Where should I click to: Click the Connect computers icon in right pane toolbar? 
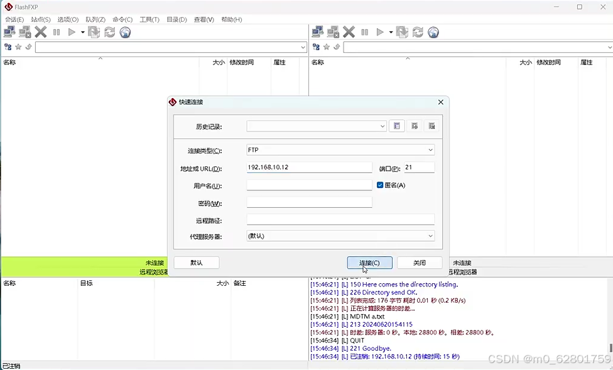[317, 32]
